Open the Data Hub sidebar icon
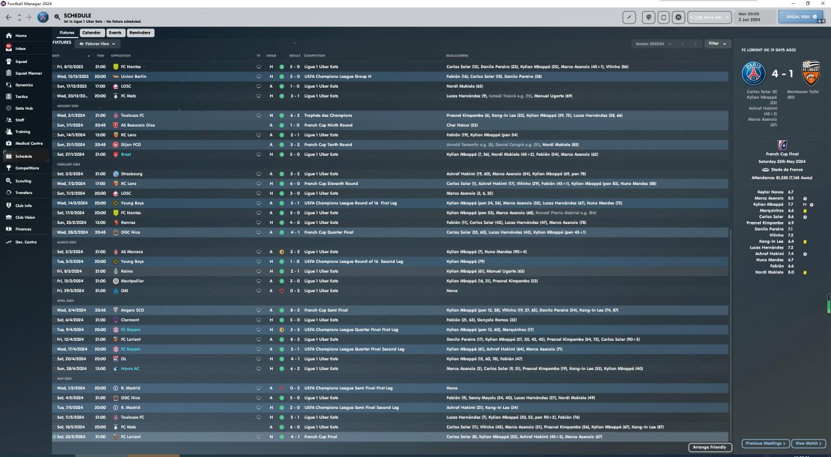 click(x=8, y=108)
